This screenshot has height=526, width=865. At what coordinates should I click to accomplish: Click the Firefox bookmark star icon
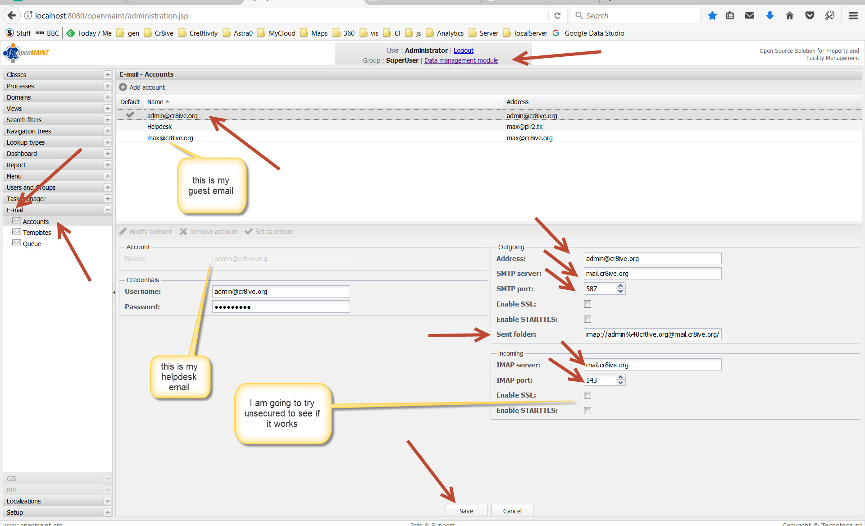[x=712, y=16]
